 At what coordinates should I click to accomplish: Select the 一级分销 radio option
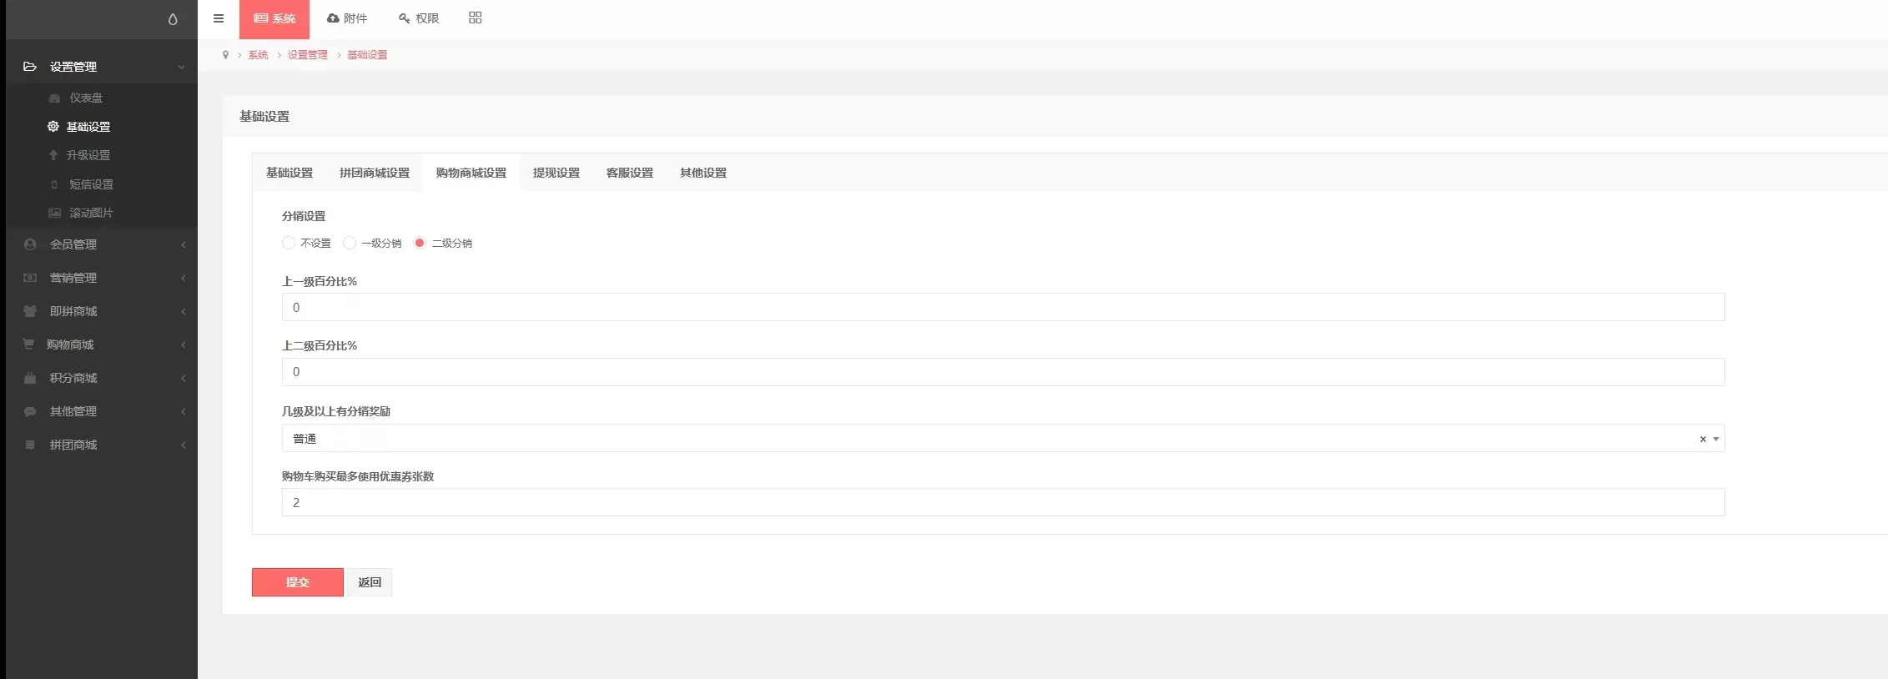point(350,243)
